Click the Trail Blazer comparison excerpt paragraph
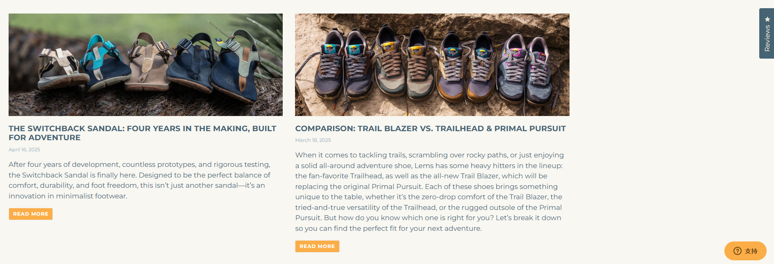The image size is (774, 264). [429, 191]
